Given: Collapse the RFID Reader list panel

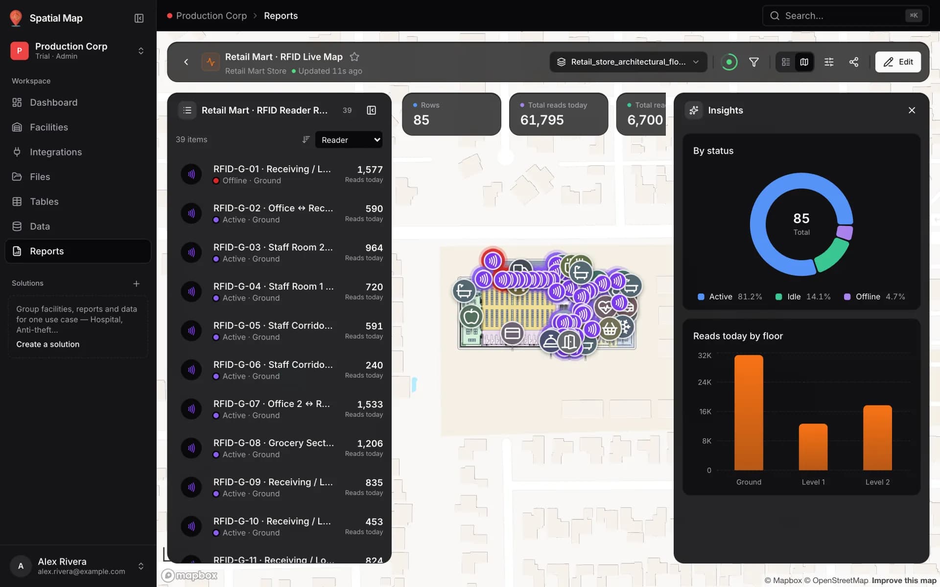Looking at the screenshot, I should pos(372,111).
